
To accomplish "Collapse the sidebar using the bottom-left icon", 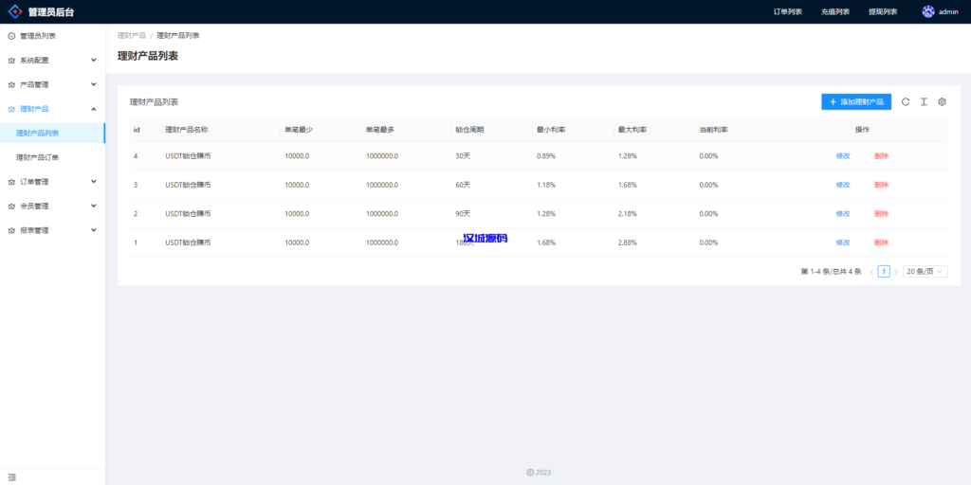I will [x=11, y=476].
